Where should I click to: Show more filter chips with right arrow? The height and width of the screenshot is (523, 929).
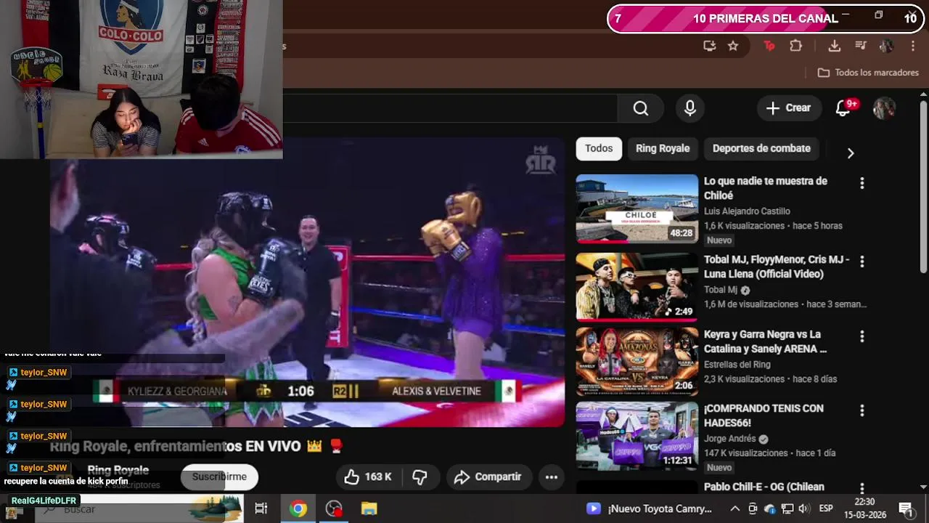pyautogui.click(x=851, y=153)
